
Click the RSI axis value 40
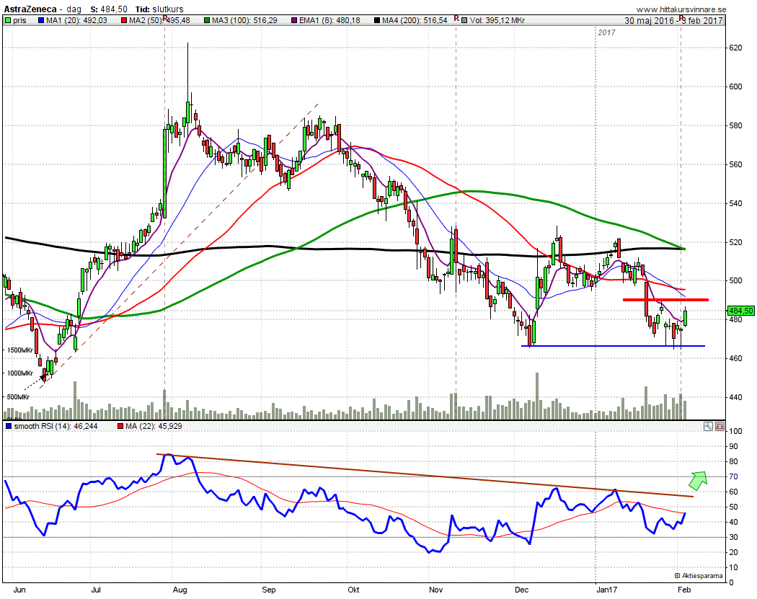[x=733, y=522]
